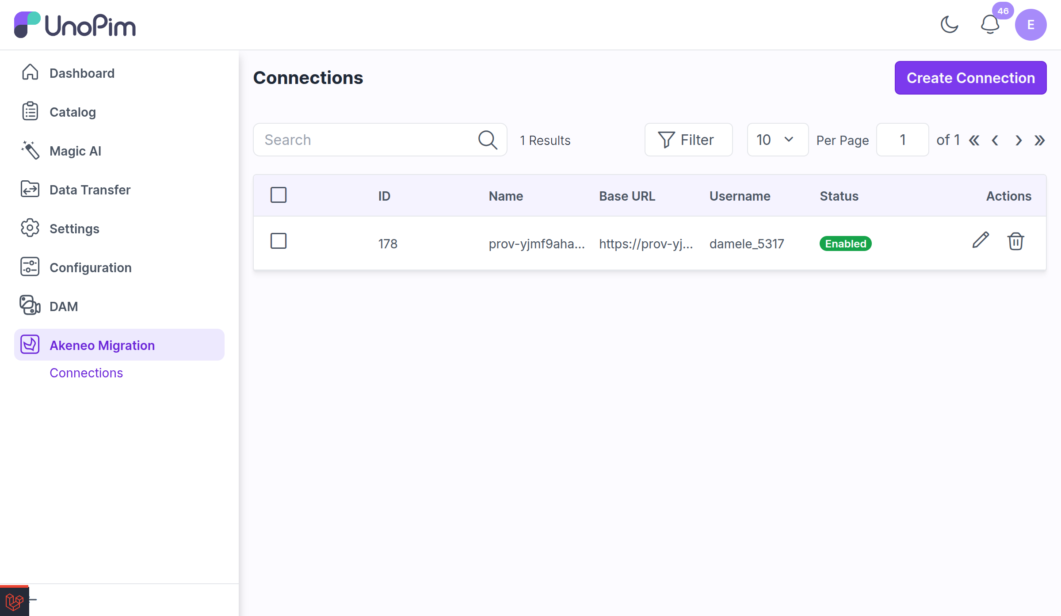
Task: Click the ID 178 cell
Action: [388, 243]
